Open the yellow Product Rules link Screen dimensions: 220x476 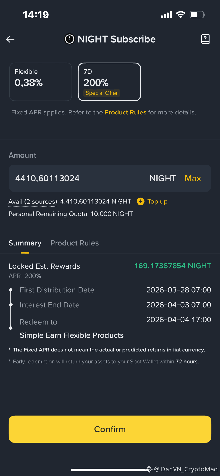(x=125, y=112)
